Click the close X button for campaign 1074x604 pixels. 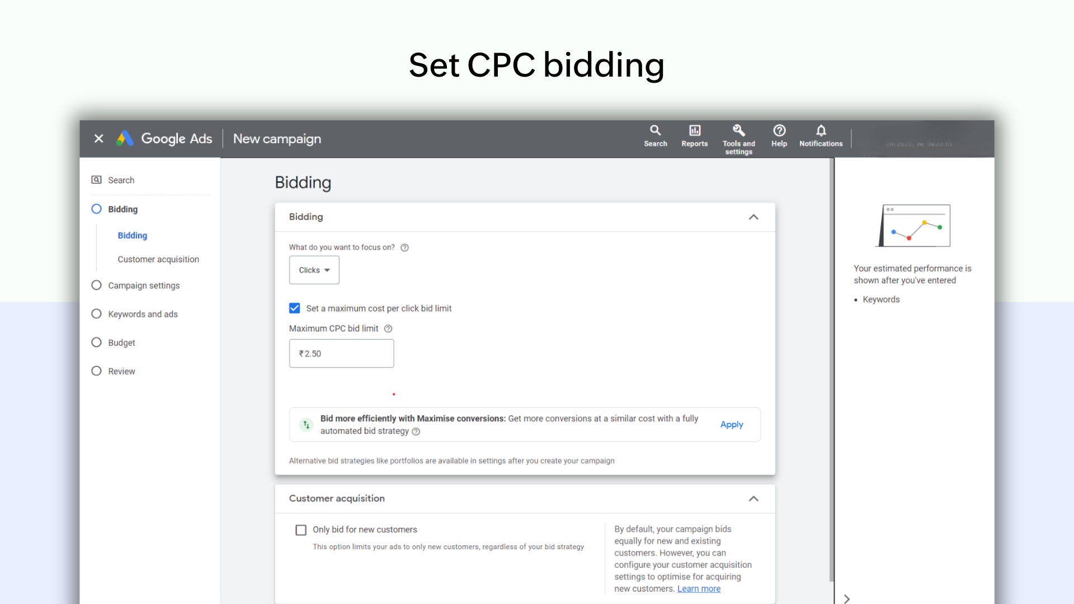(99, 139)
